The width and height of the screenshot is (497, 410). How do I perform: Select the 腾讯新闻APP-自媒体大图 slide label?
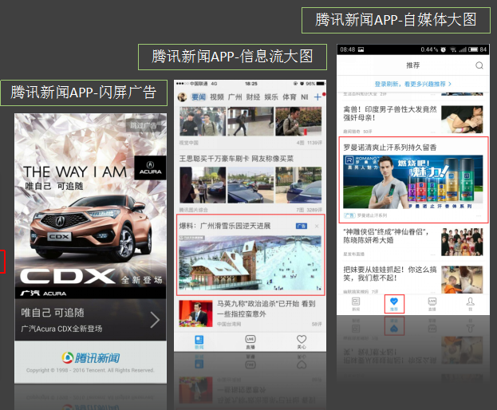pos(396,20)
